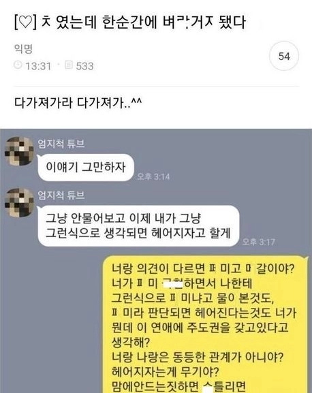Screen dimensions: 312x393
Task: Click the 오후 3:14 message timestamp
Action: [153, 176]
